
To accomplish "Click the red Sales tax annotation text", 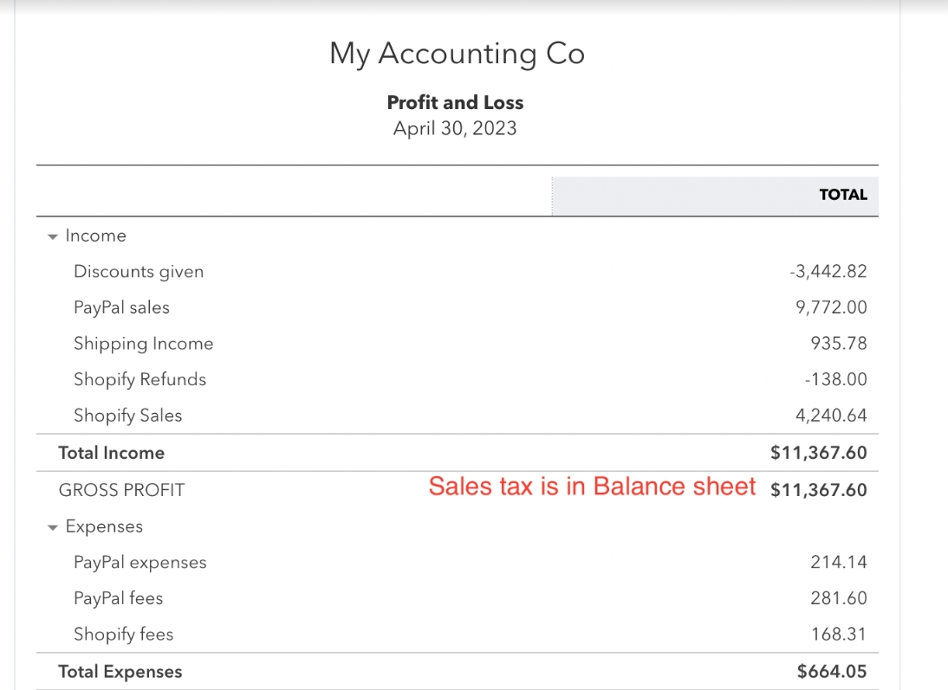I will click(592, 487).
